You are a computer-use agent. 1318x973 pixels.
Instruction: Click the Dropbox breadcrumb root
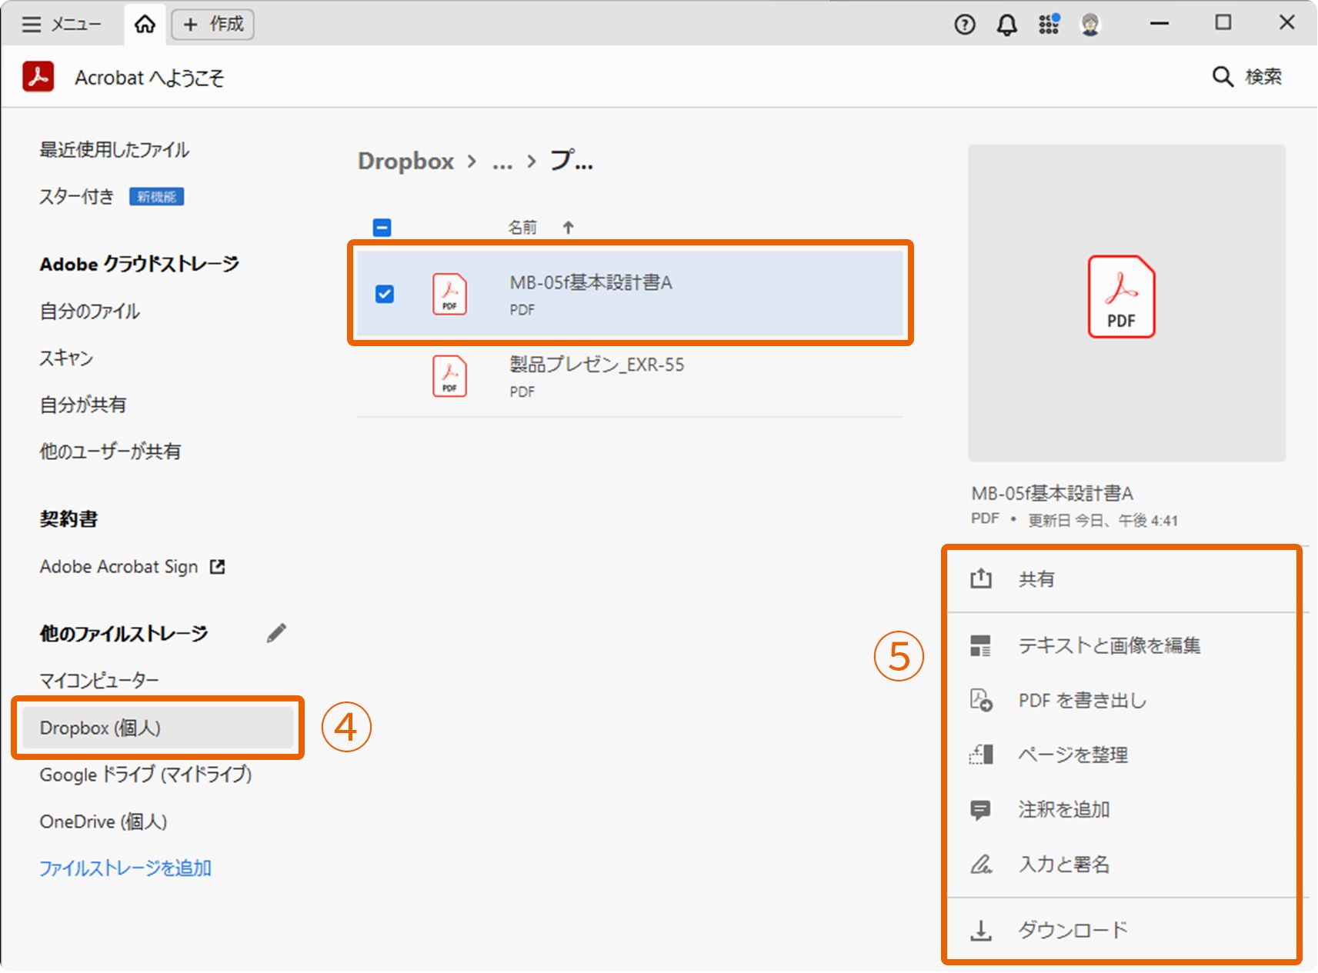click(x=405, y=161)
